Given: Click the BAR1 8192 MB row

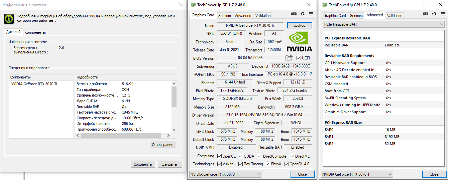Looking at the screenshot, I should [x=383, y=137].
